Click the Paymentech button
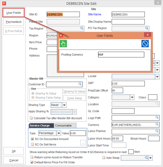Screen dimensions: 163x167 tap(14, 22)
